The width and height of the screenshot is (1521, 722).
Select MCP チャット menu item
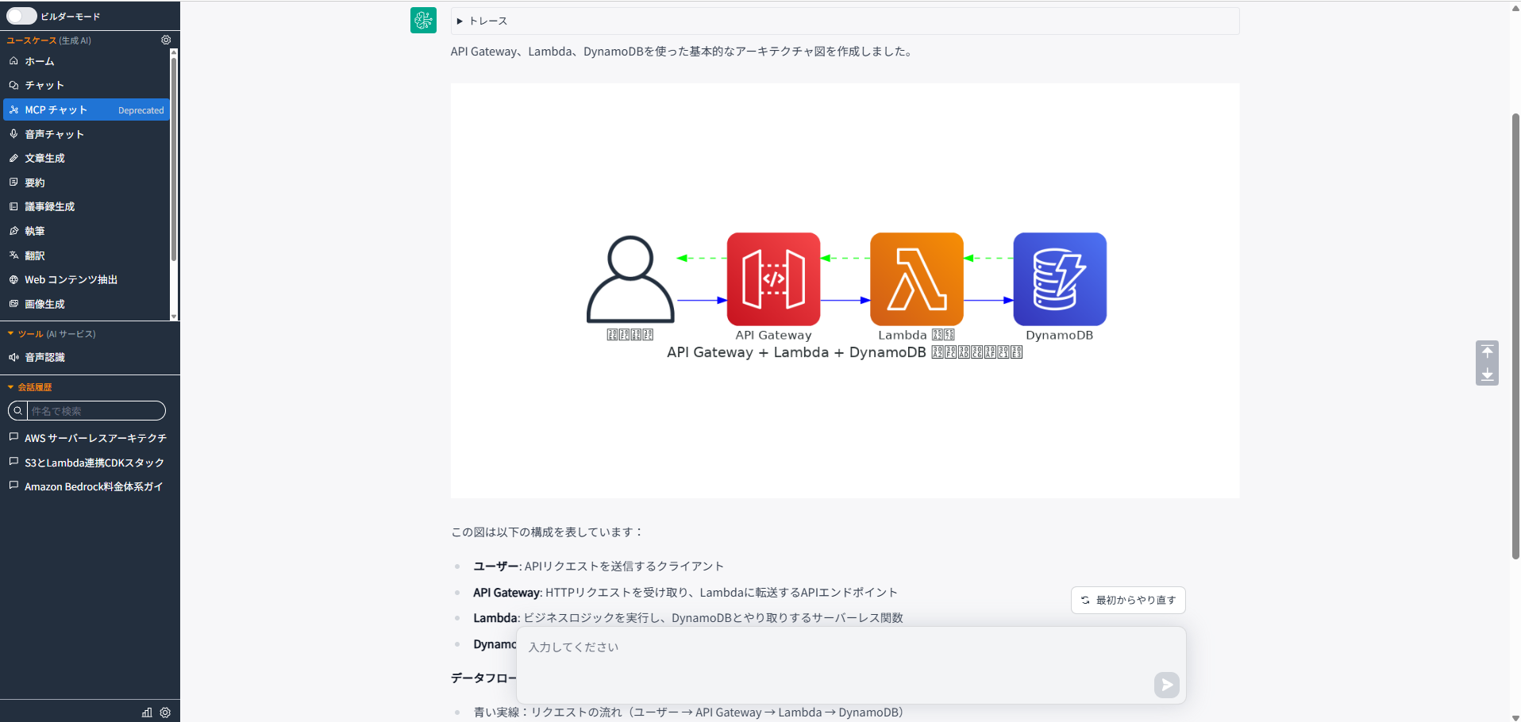click(86, 109)
